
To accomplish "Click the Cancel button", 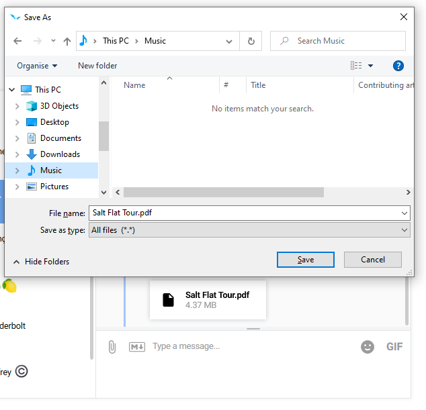I will 372,260.
